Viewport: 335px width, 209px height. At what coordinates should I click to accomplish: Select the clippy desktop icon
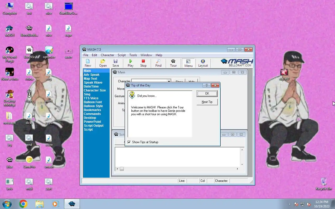(29, 96)
